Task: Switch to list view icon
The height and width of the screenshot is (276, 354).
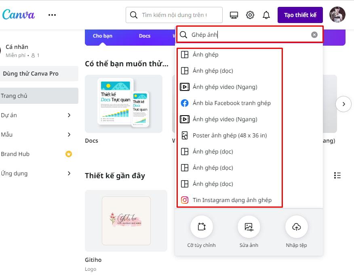Action: pyautogui.click(x=337, y=175)
